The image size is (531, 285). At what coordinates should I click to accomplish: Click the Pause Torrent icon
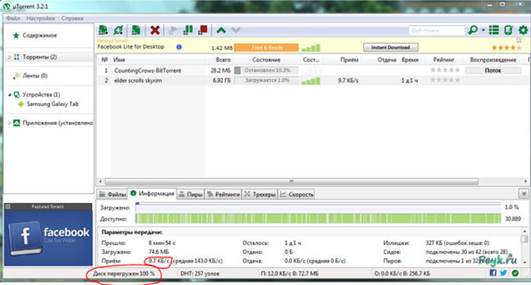[x=187, y=30]
